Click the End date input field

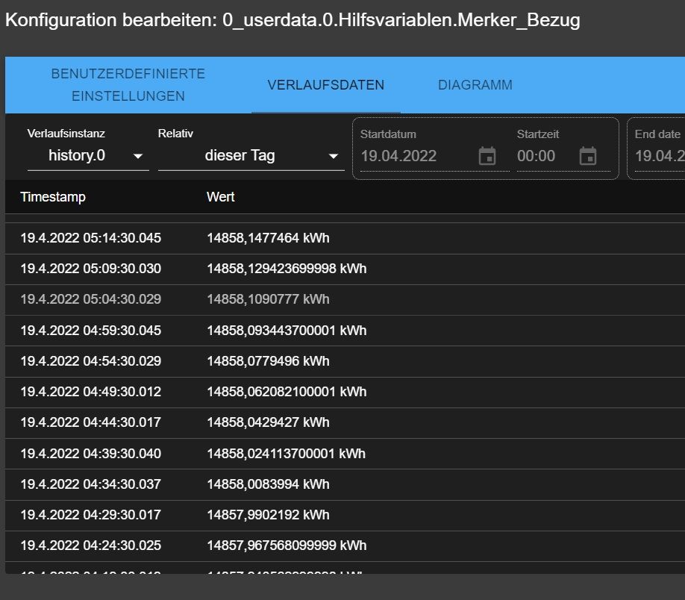[x=658, y=156]
